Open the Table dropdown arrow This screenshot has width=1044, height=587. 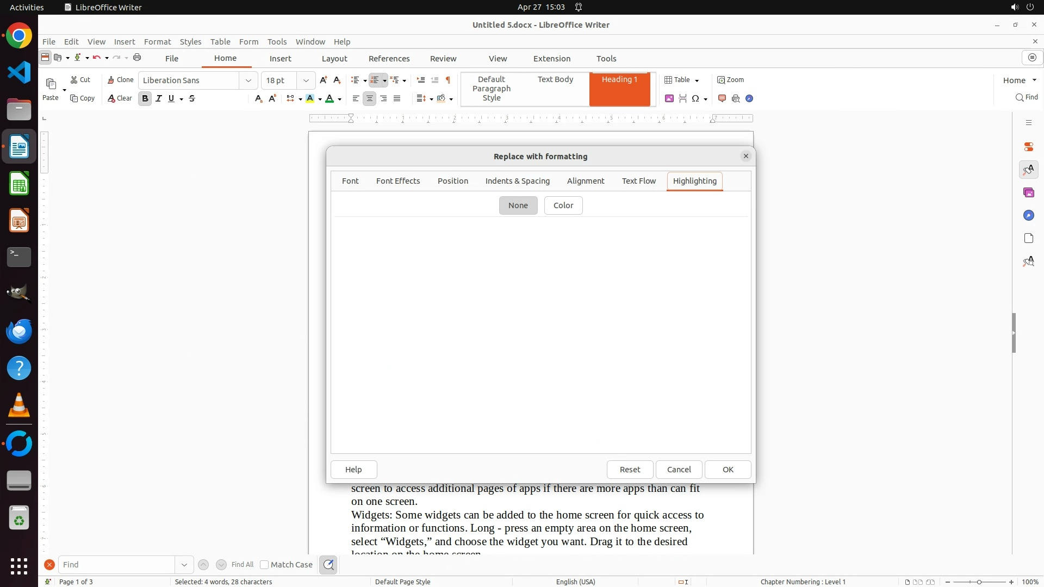click(697, 80)
